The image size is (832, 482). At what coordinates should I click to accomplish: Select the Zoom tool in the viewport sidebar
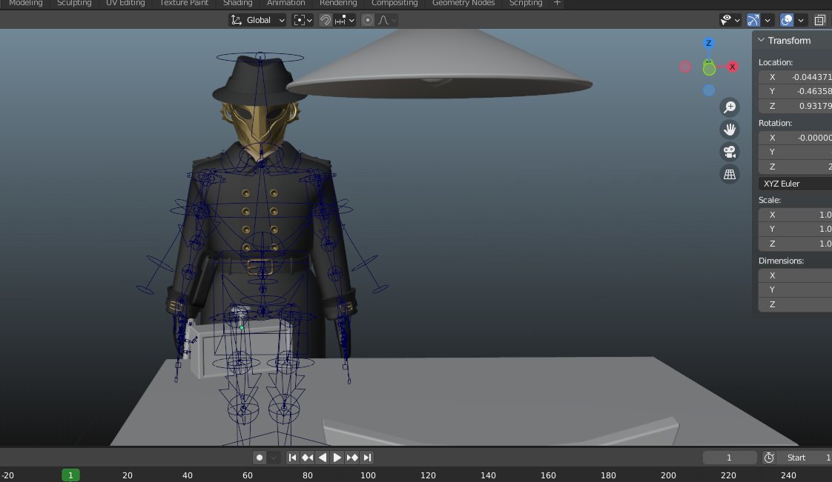point(730,107)
